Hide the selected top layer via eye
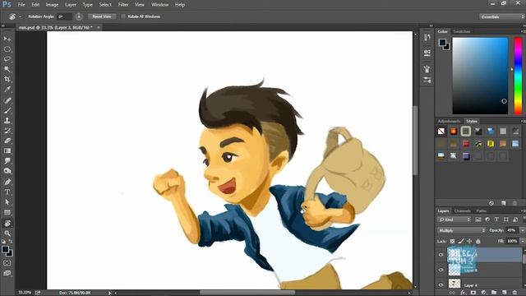This screenshot has width=526, height=296. (441, 255)
